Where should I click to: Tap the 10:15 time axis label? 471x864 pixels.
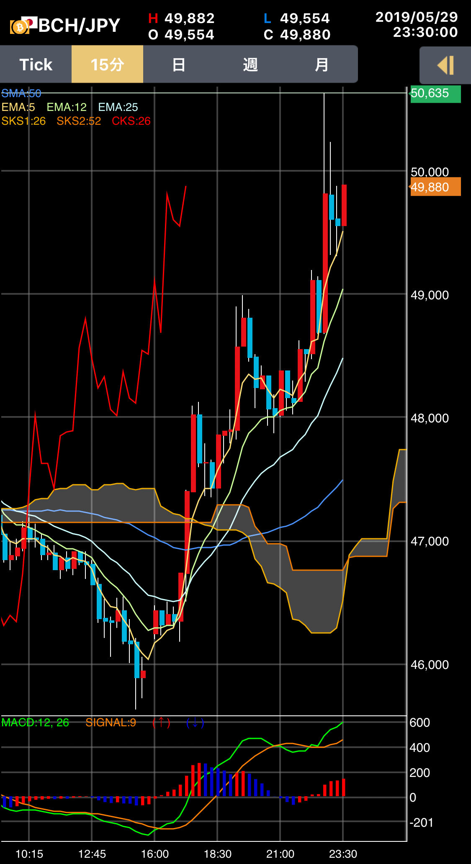29,854
